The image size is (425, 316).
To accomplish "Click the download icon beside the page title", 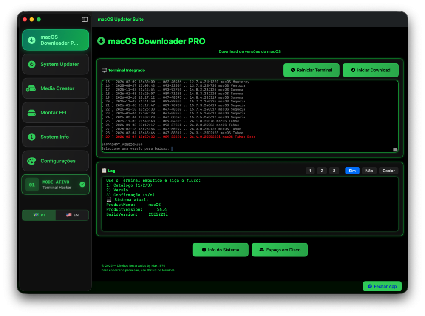I will click(101, 41).
